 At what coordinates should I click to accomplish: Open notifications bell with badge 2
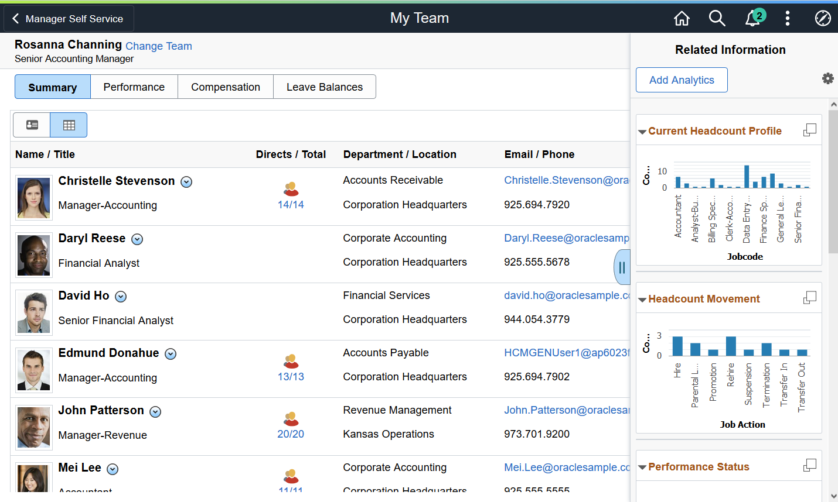click(x=754, y=18)
